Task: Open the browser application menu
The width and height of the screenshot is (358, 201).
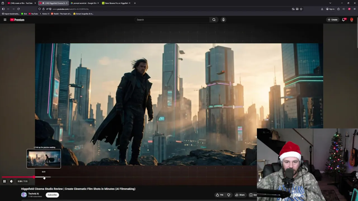Action: coord(355,9)
